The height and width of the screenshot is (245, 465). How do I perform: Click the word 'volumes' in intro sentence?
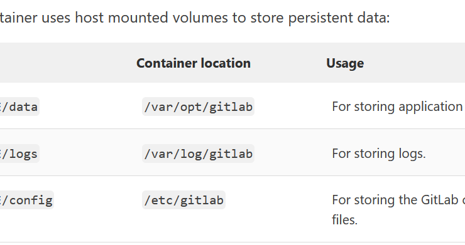(200, 18)
